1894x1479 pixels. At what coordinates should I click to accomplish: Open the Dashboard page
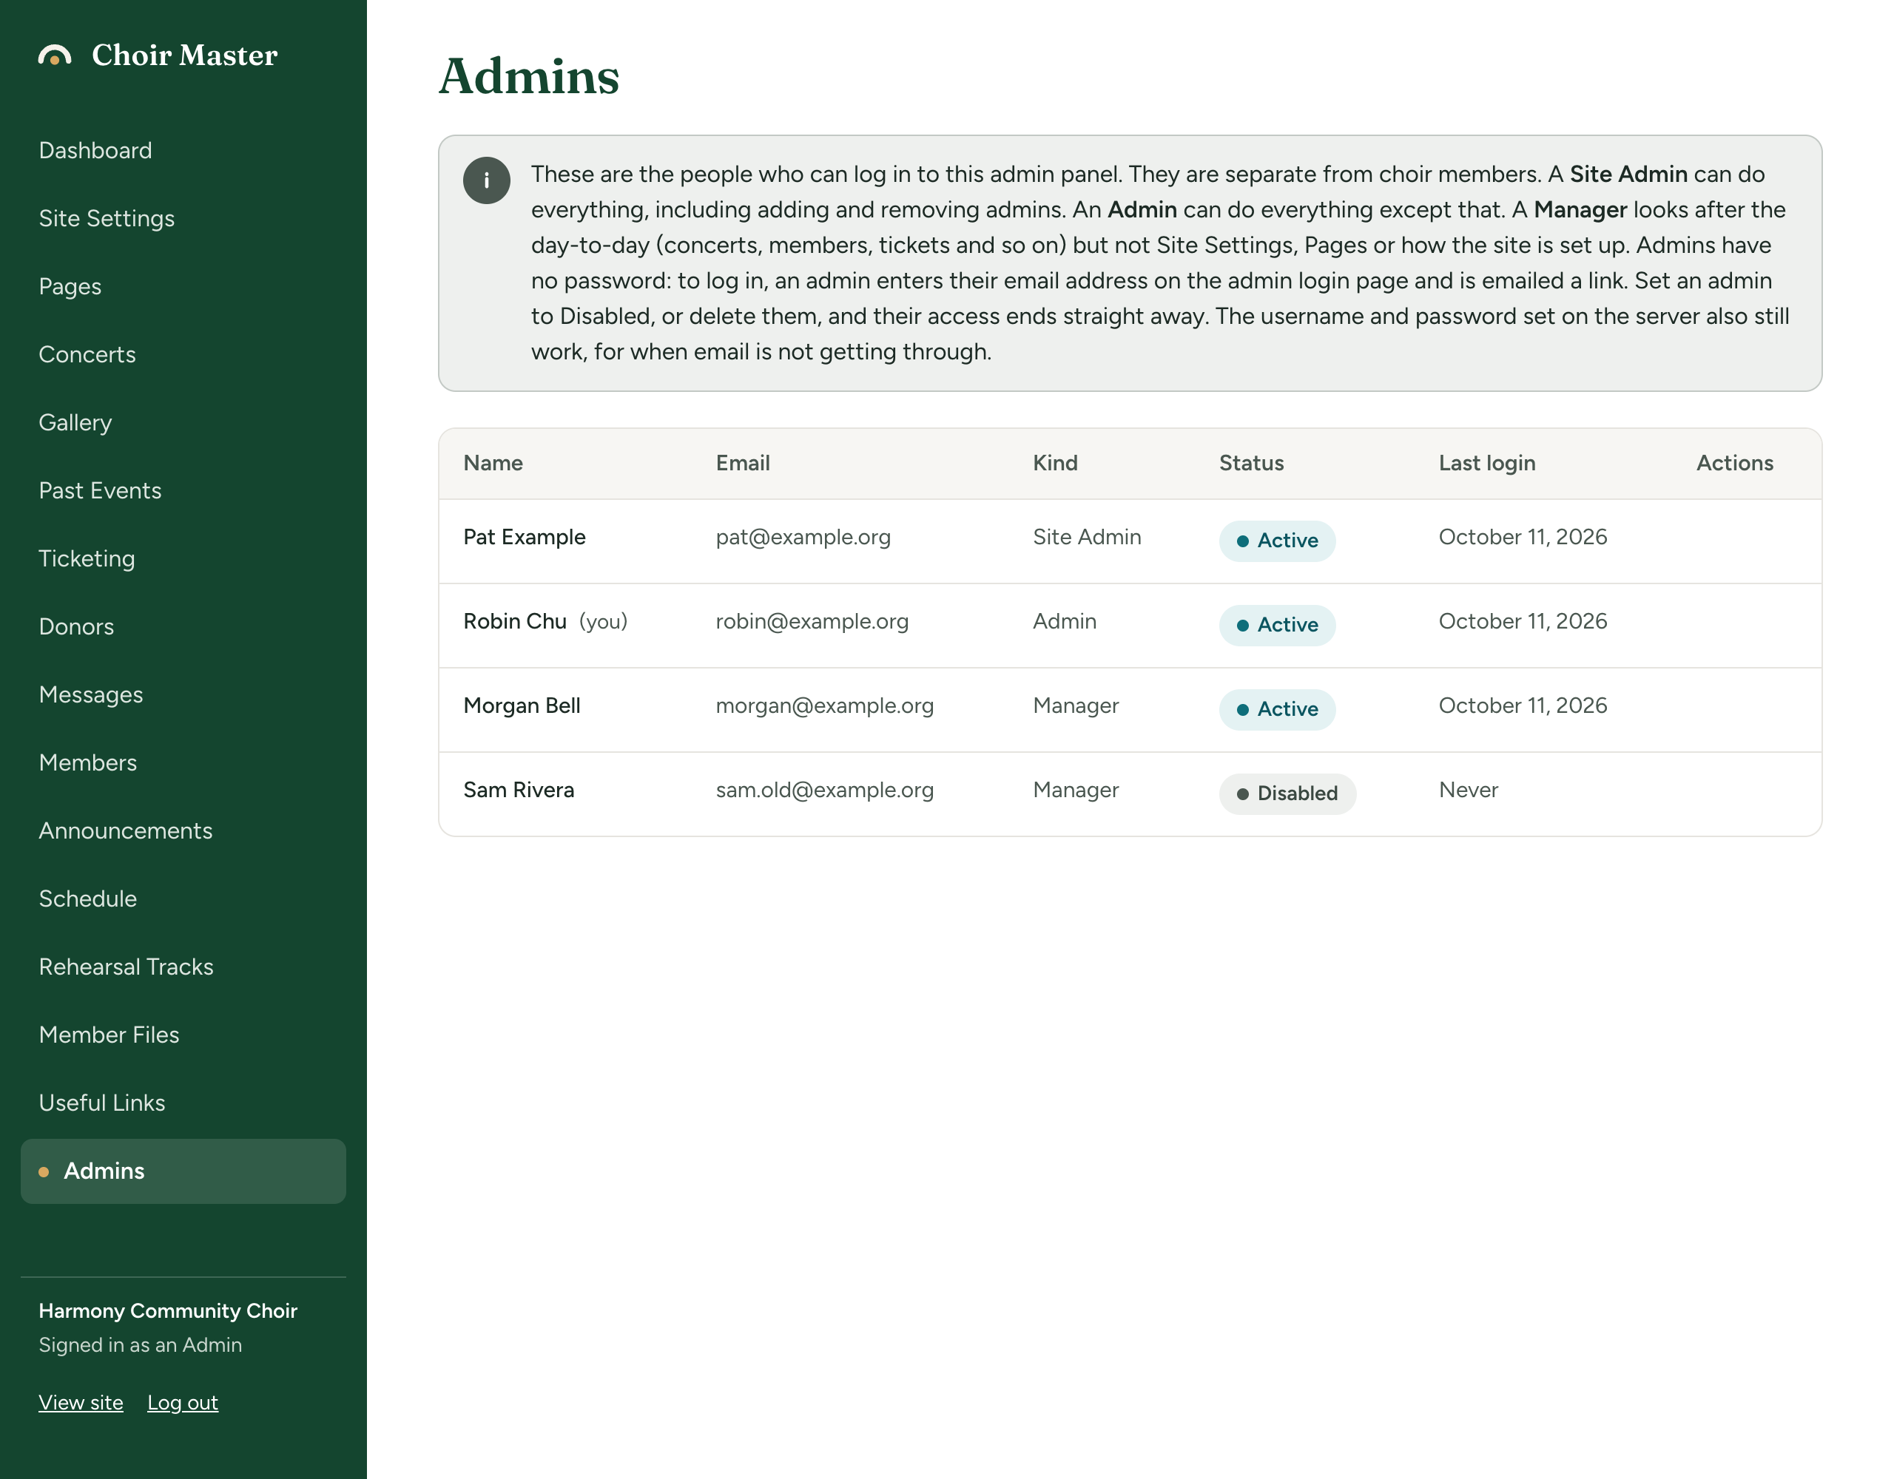[x=95, y=151]
